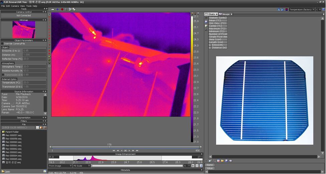Screen dimensions: 326x174
Task: Click the frame position slider at 178
Action: click(x=109, y=147)
